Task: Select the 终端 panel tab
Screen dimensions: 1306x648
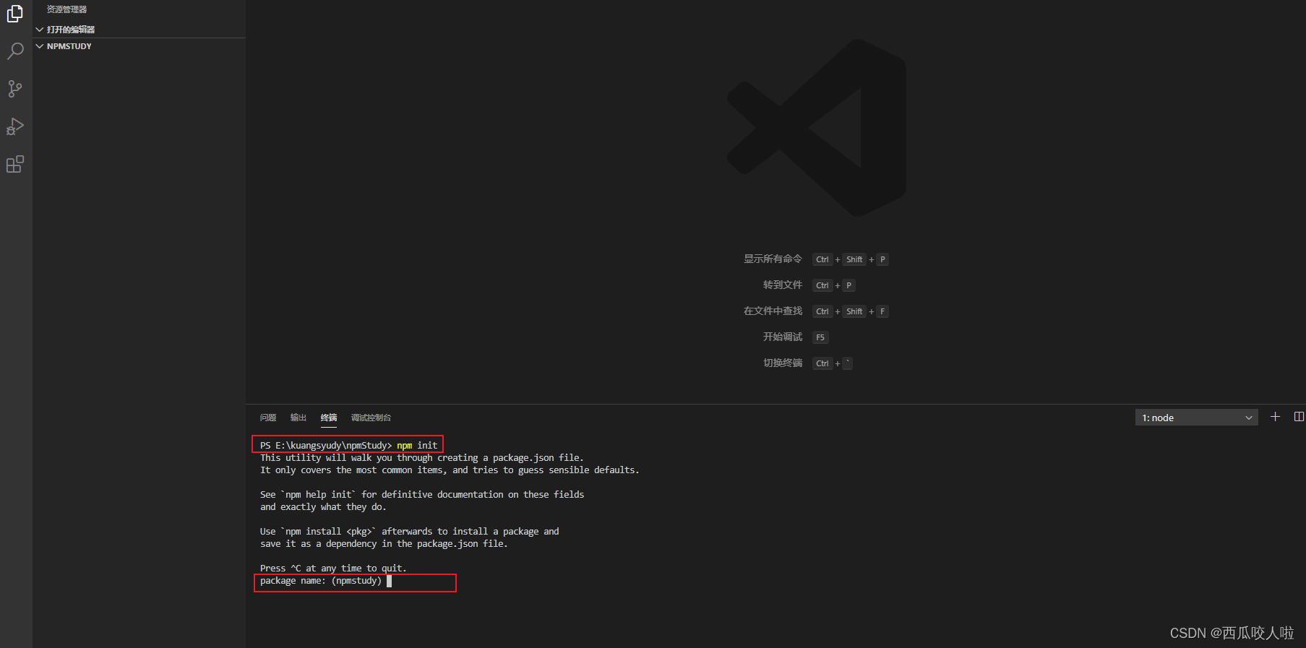Action: pyautogui.click(x=329, y=418)
